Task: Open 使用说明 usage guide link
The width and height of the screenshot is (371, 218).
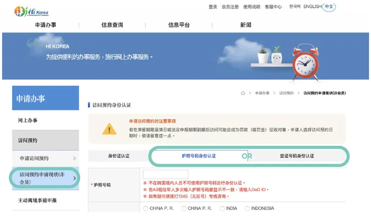Action: click(x=252, y=7)
